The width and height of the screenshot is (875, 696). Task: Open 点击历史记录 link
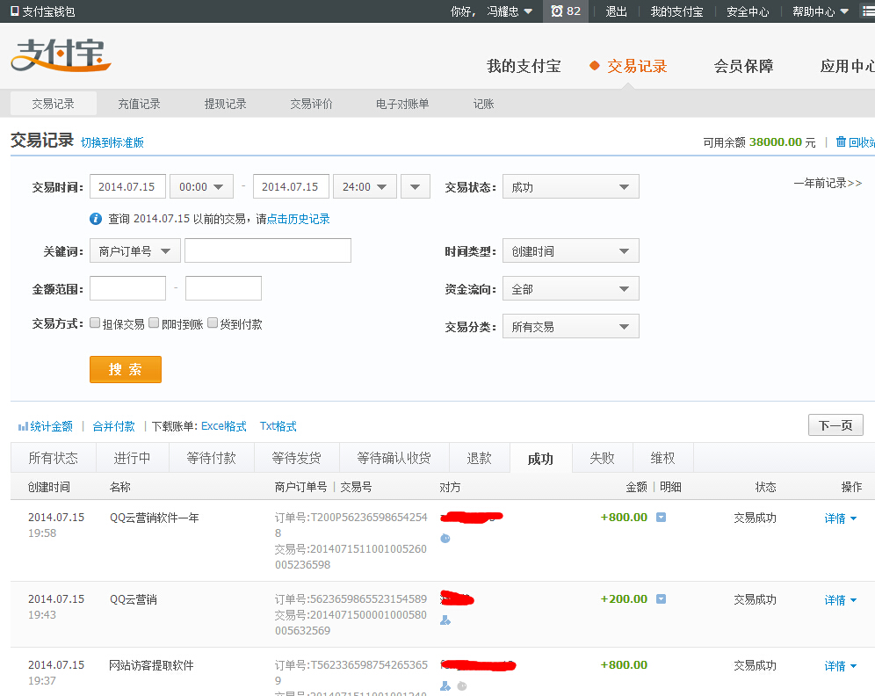click(x=298, y=219)
